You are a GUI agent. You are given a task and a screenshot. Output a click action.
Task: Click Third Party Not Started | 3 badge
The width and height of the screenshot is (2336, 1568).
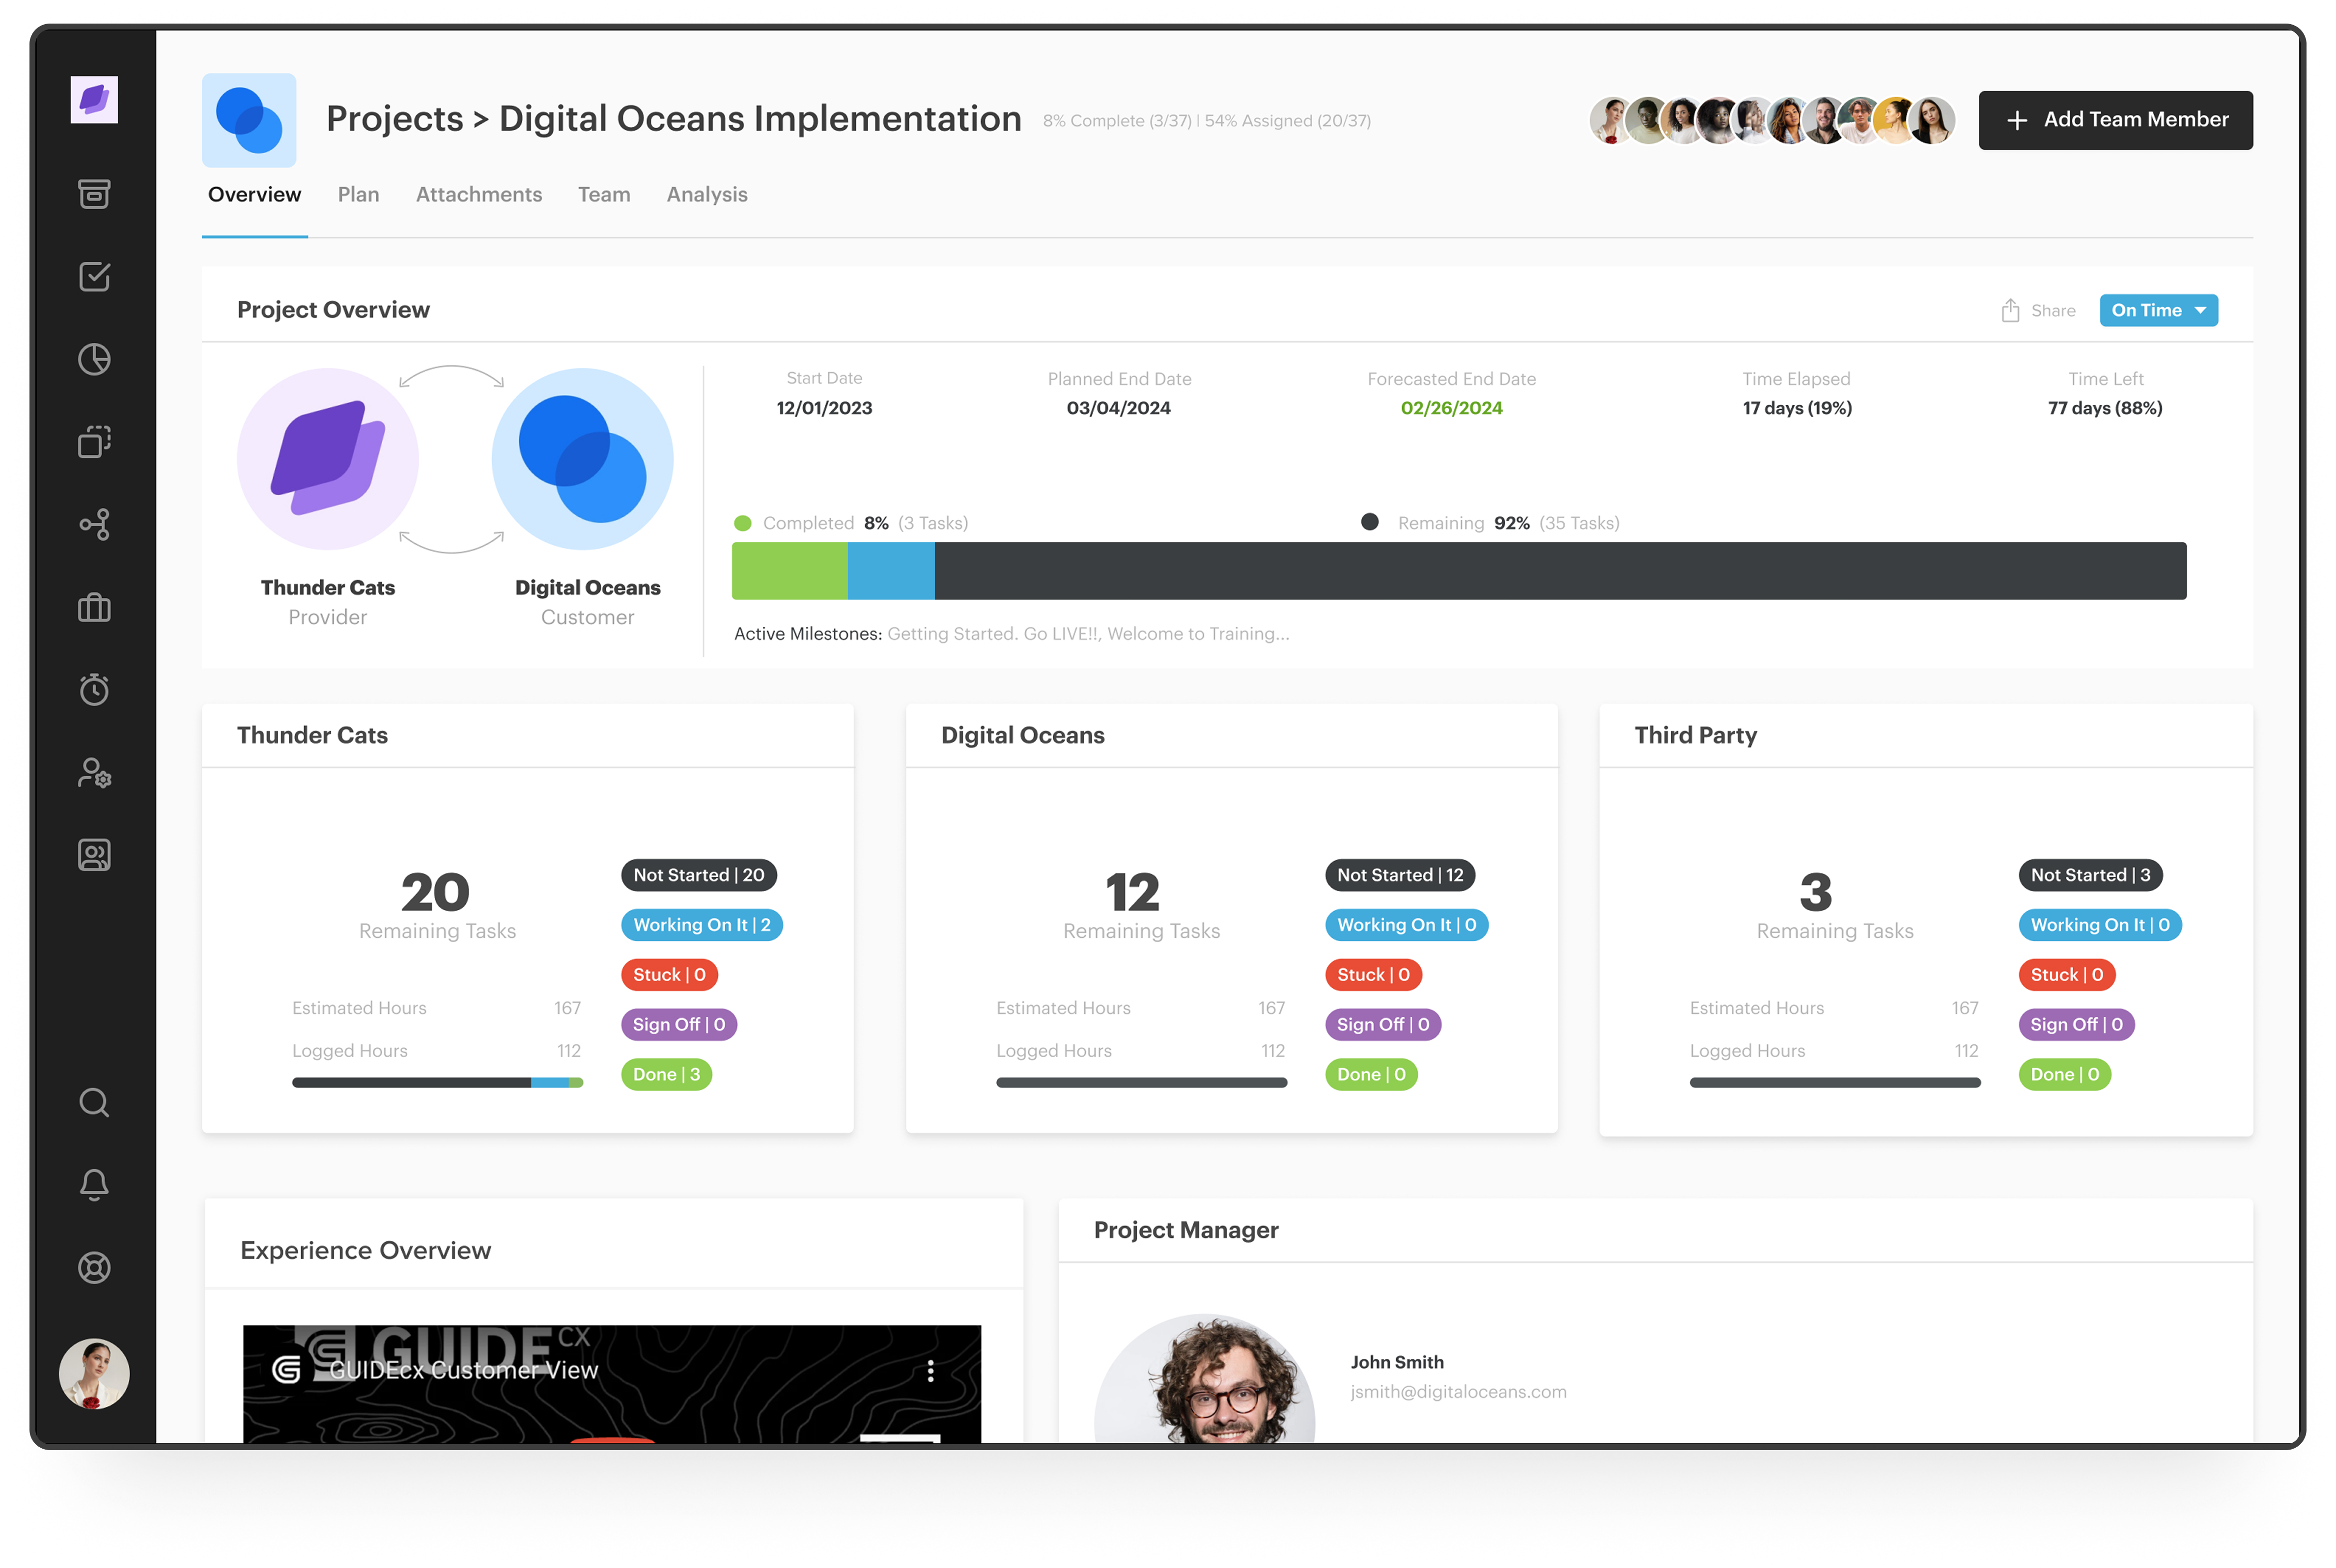[x=2091, y=875]
